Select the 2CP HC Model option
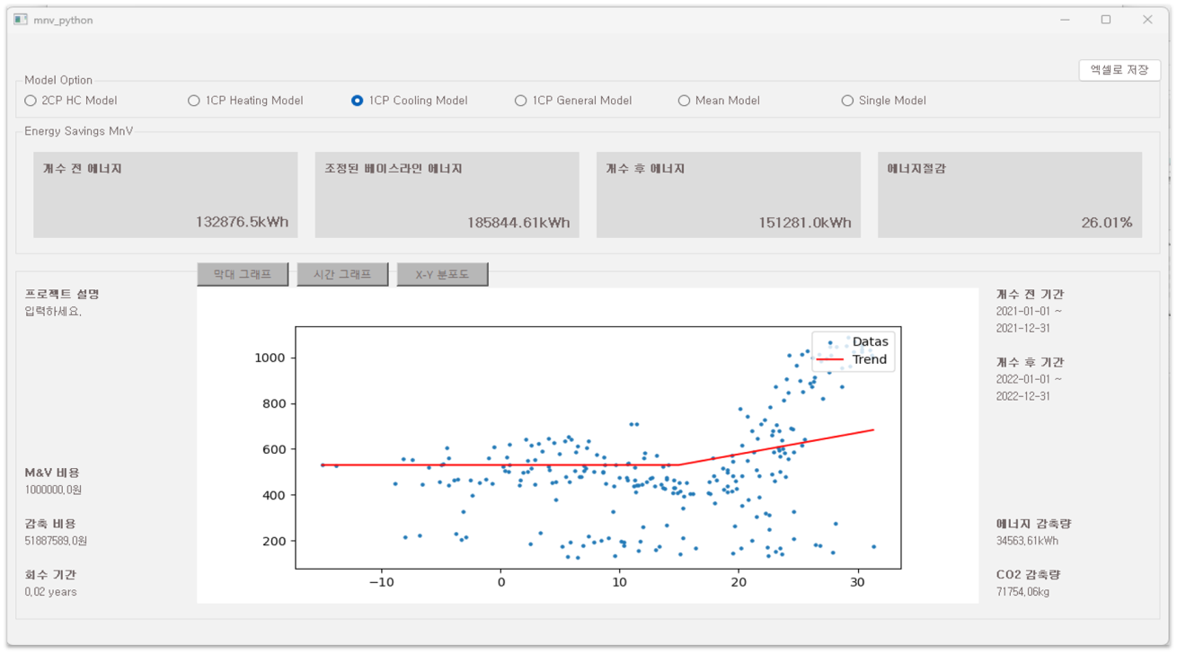1177x654 pixels. tap(31, 101)
